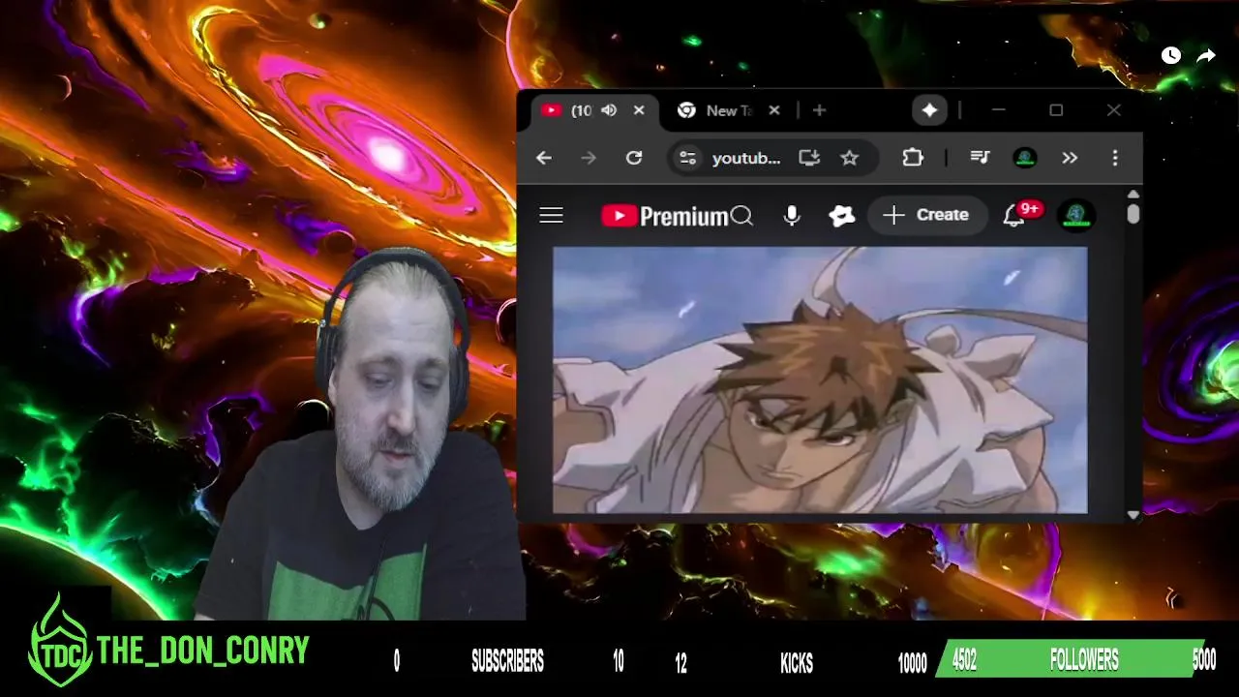Open the media controls icon in toolbar
Screen dimensions: 1239x697
point(980,158)
